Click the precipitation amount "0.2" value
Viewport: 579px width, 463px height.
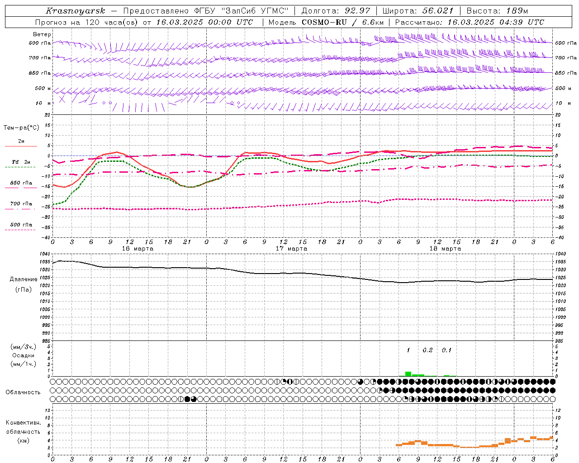pyautogui.click(x=427, y=350)
